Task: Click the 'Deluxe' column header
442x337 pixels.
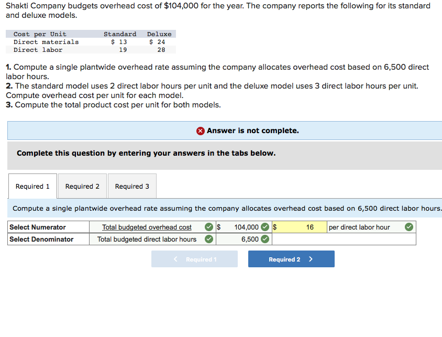Action: [x=159, y=34]
